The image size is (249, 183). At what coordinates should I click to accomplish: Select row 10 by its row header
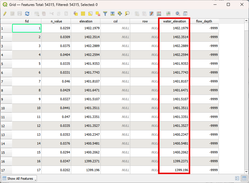[x=6, y=108]
